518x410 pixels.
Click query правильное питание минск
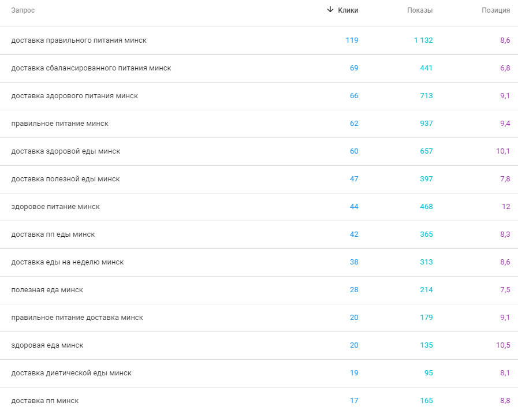point(59,124)
